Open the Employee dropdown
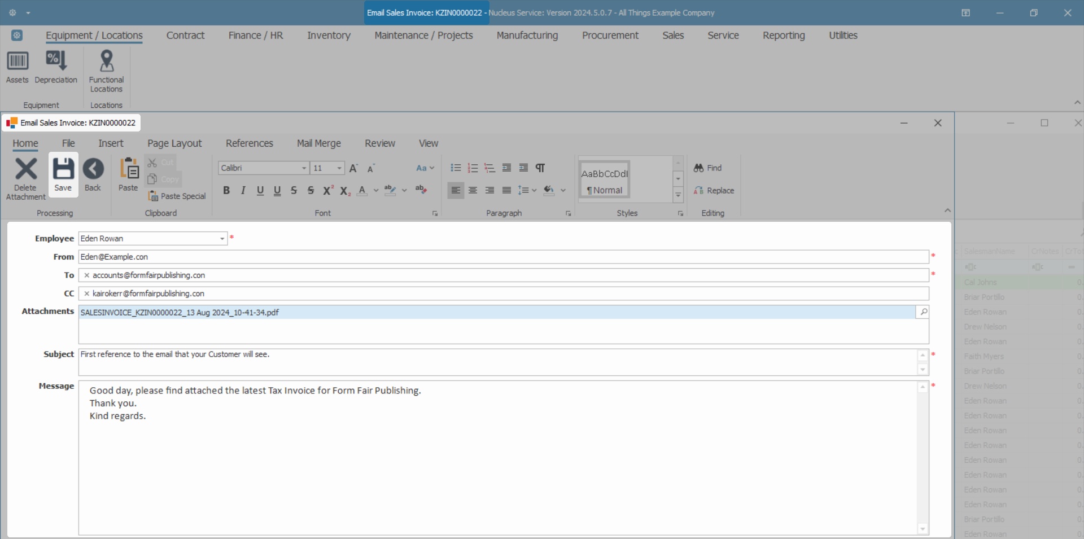 [222, 239]
